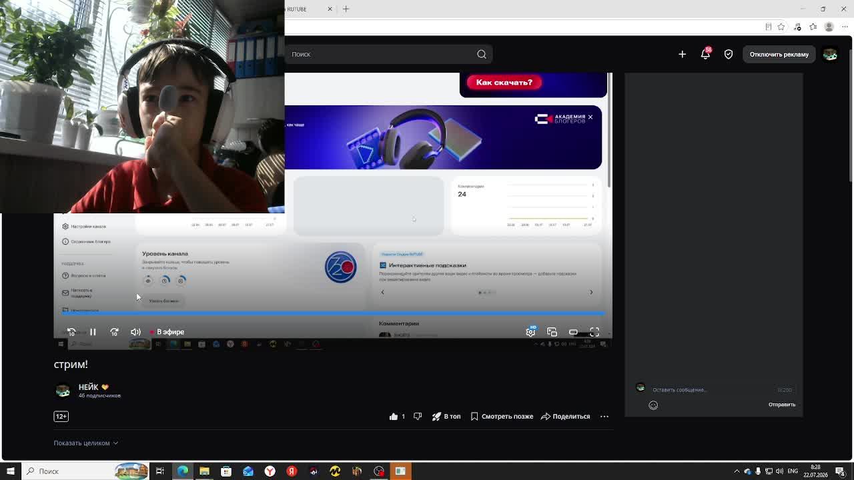The image size is (854, 480).
Task: Open 'Справочник блогера' sidebar item
Action: click(x=86, y=241)
